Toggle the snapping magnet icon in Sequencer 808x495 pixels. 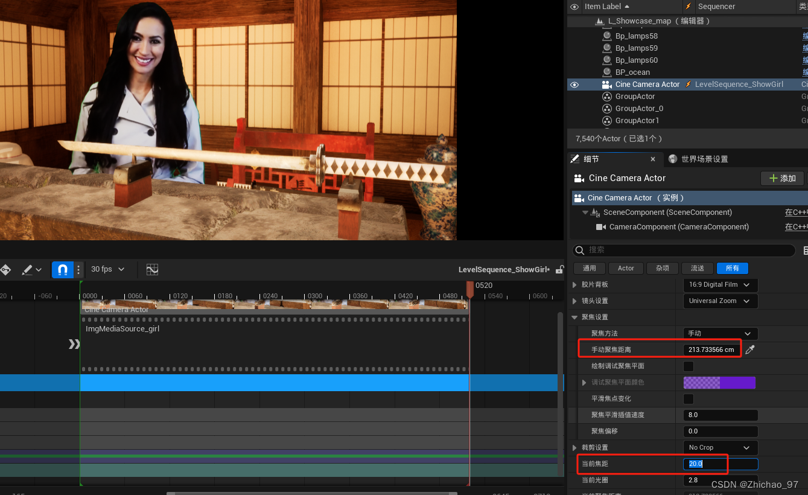click(x=63, y=270)
